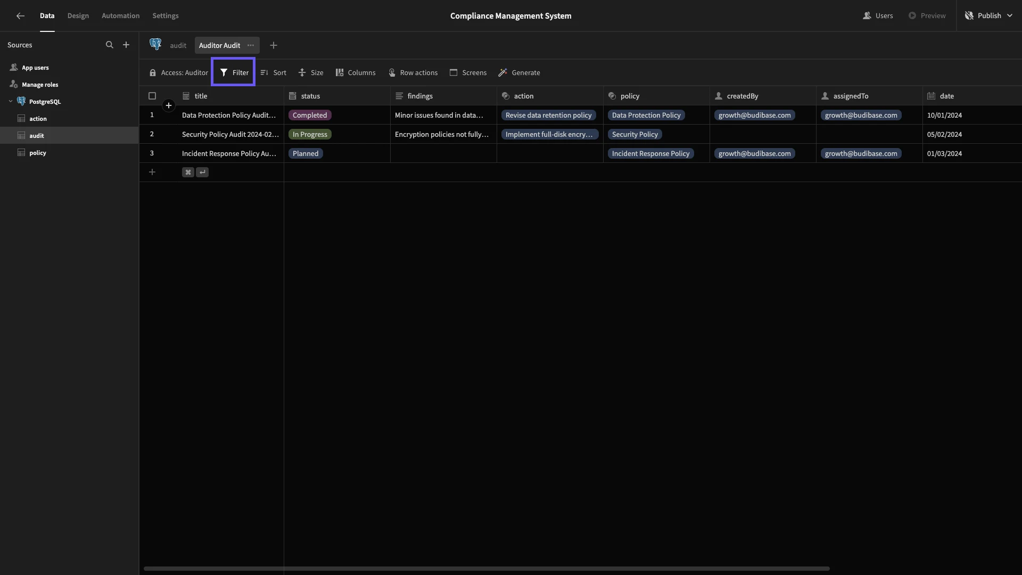Screen dimensions: 1022x575
Task: Open the Users panel
Action: (x=878, y=16)
